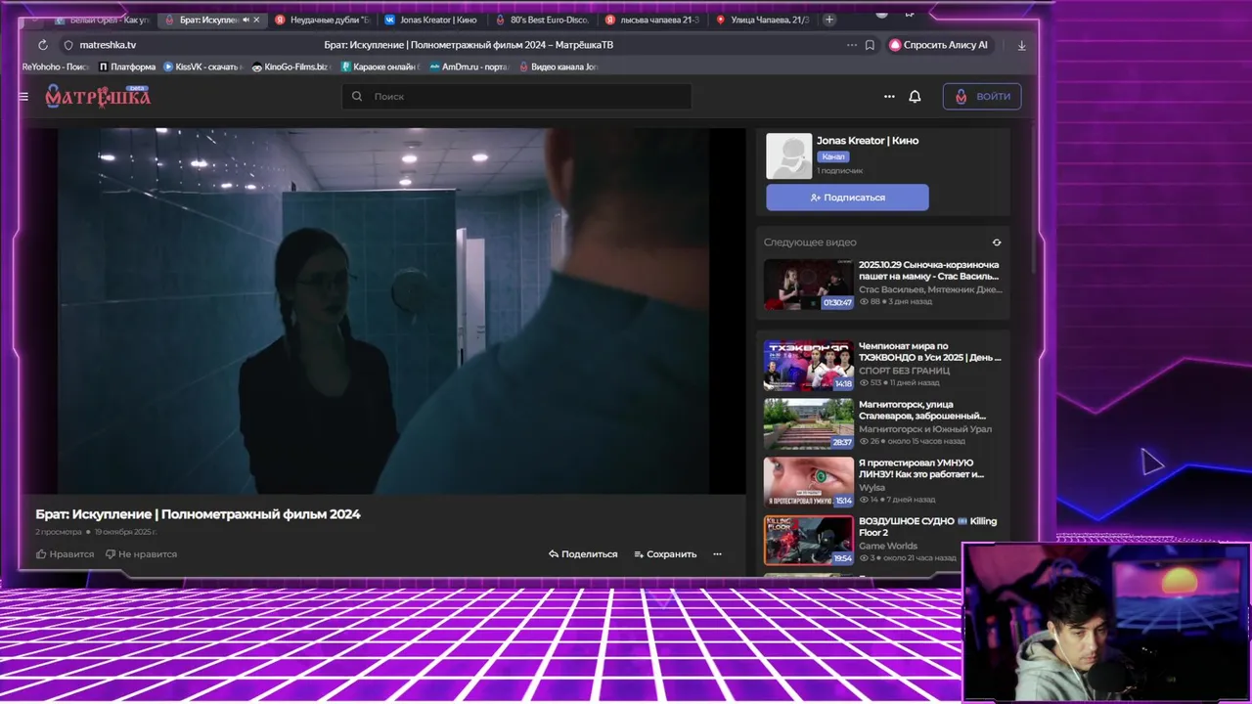Click Wylsa channel name
The image size is (1252, 704).
(x=872, y=488)
